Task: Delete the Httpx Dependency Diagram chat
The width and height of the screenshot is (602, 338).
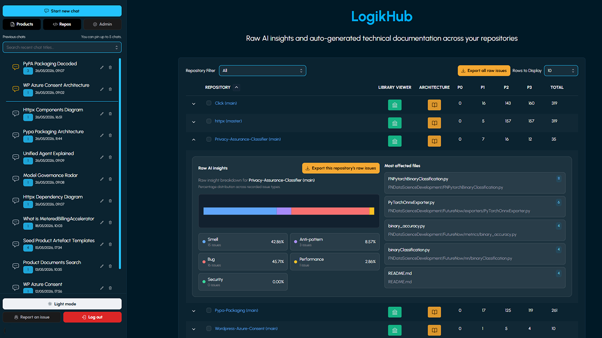Action: pyautogui.click(x=111, y=201)
